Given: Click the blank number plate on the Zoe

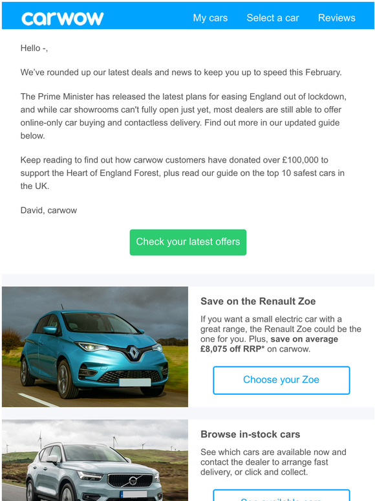Looking at the screenshot, I should click(x=134, y=382).
